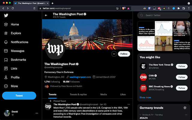
Task: Open Germany trends settings gear
Action: (185, 108)
